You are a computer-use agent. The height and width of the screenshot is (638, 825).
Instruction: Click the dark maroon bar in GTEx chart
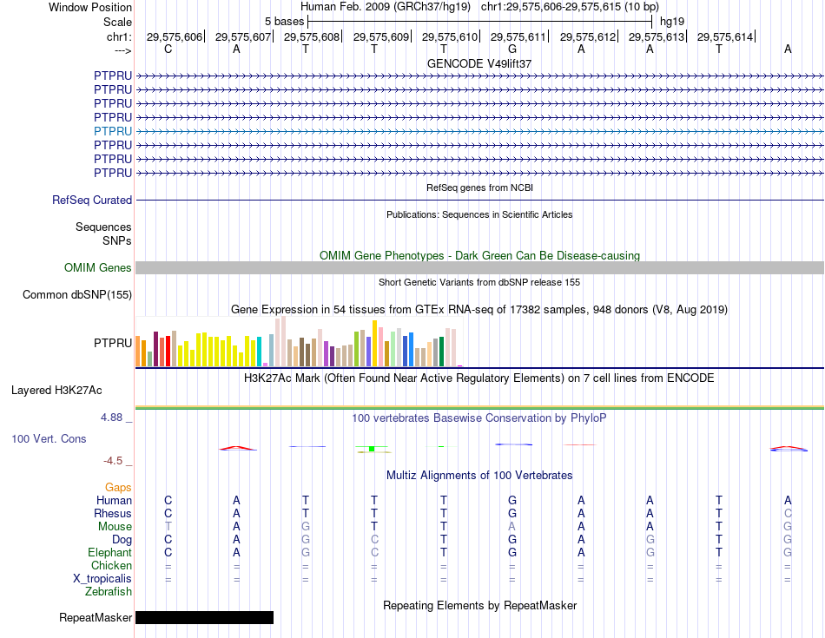pos(155,349)
